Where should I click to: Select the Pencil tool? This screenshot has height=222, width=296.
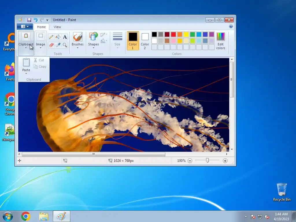point(51,37)
